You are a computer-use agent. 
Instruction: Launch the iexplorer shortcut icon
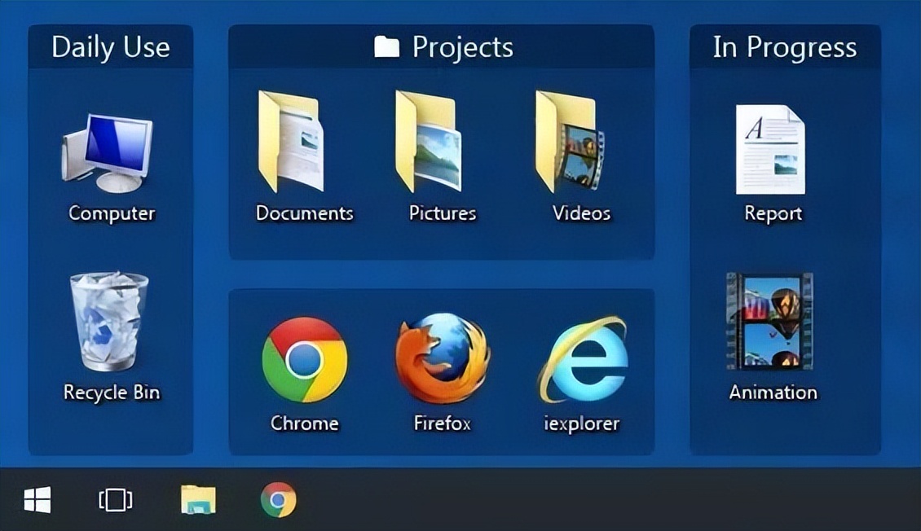click(583, 360)
